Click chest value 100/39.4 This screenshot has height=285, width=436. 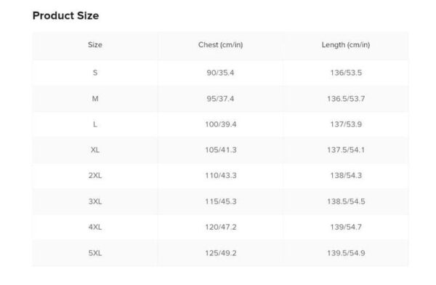click(221, 124)
